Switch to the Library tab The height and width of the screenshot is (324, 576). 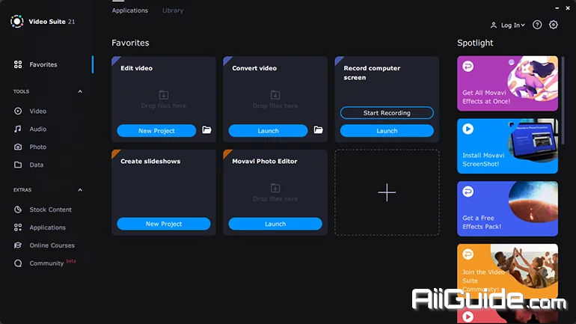173,10
